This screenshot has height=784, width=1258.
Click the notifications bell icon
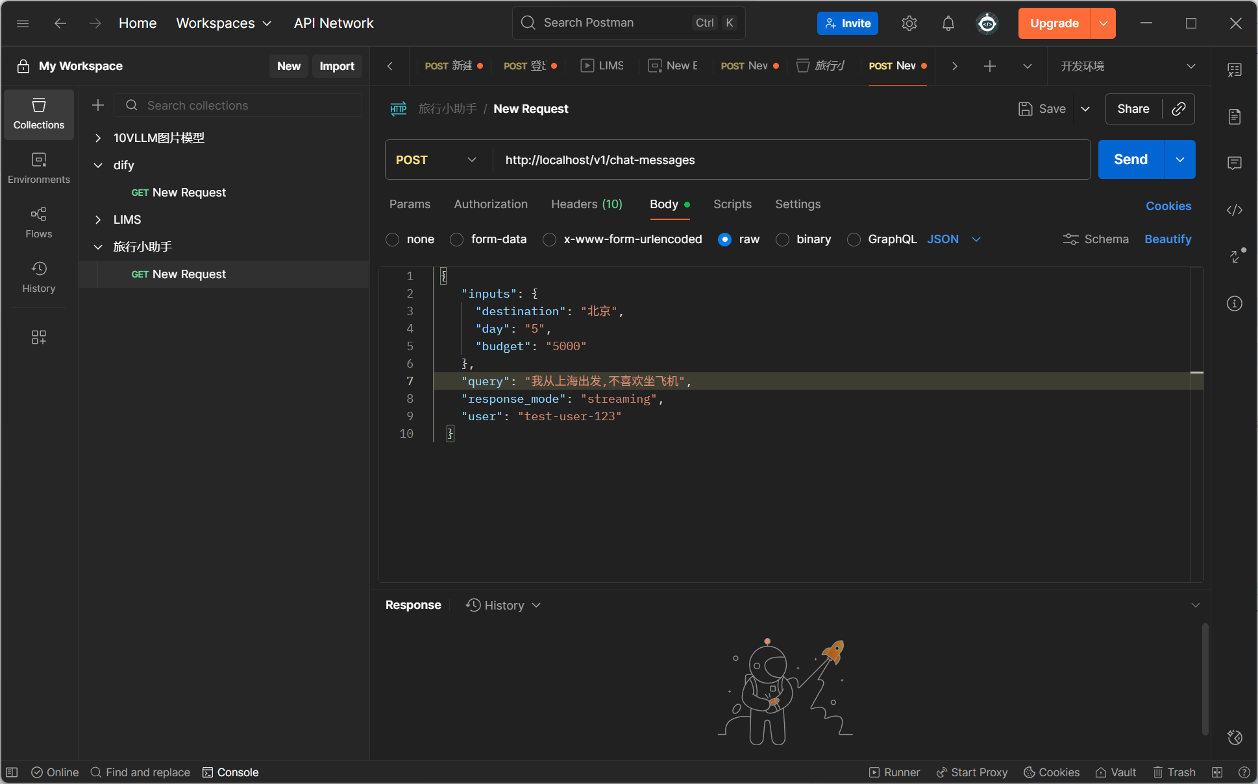click(948, 23)
